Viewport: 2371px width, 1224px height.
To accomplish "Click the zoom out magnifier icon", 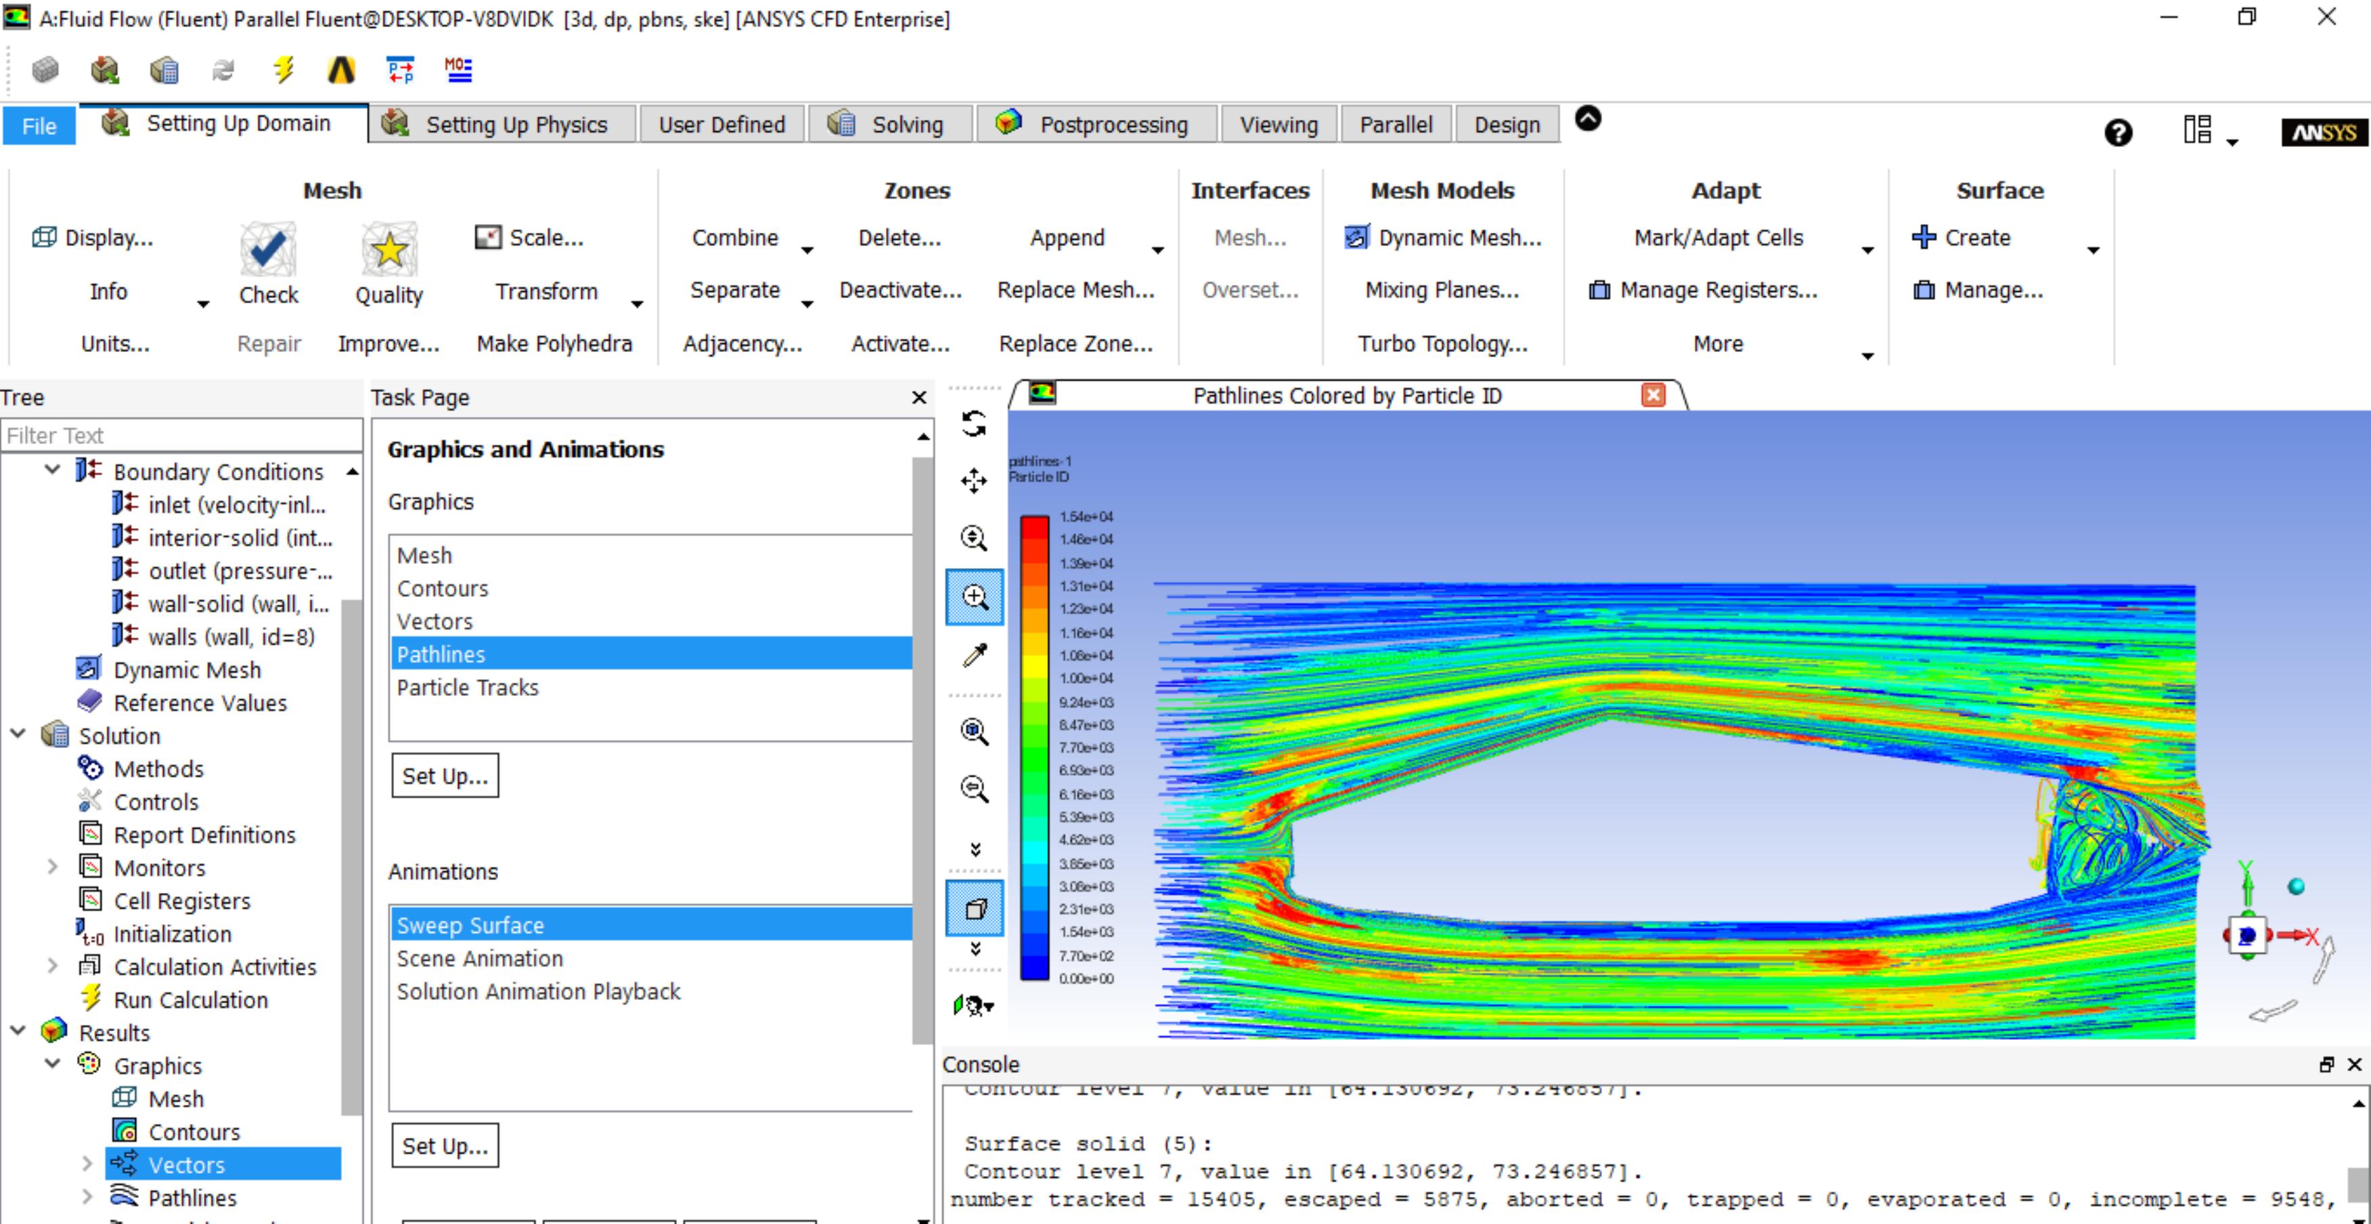I will click(974, 789).
